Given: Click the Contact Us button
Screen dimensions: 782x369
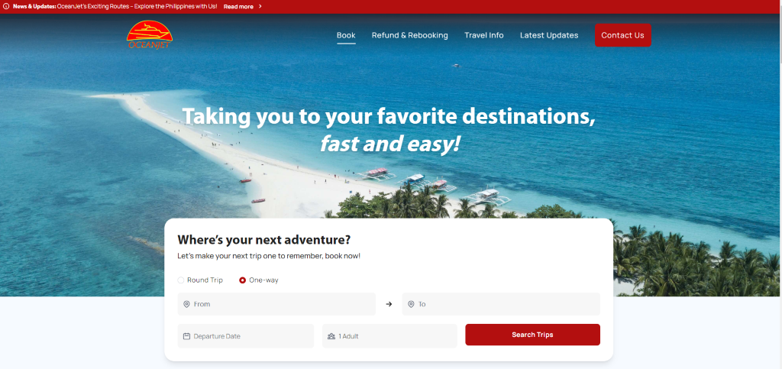Looking at the screenshot, I should point(623,35).
